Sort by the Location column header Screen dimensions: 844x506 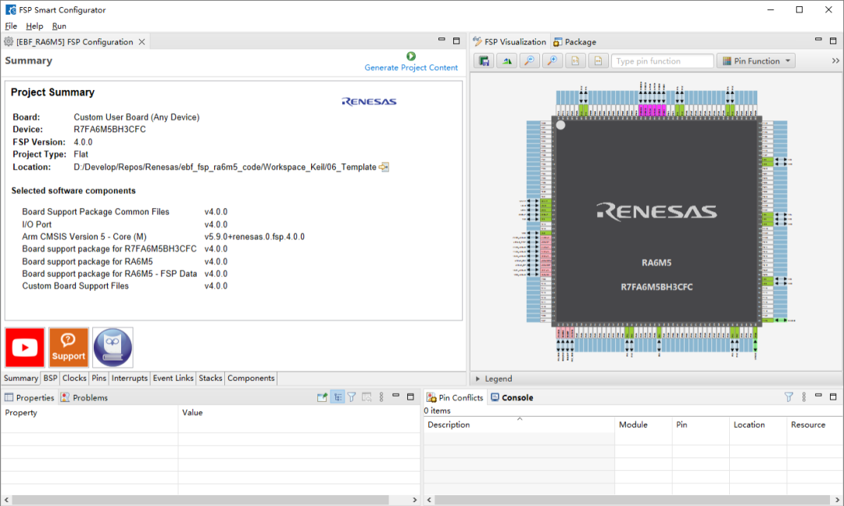click(x=758, y=425)
